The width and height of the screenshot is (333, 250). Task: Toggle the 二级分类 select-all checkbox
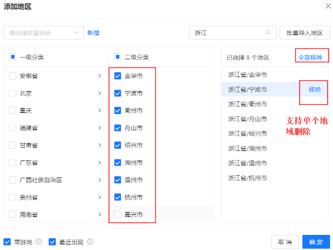coord(118,57)
